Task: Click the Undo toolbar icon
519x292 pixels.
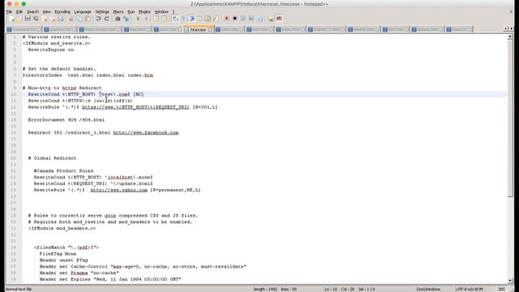Action: 98,19
